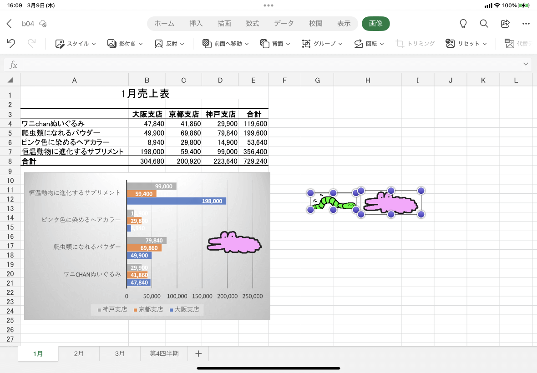Expand the formula bar chevron

526,64
